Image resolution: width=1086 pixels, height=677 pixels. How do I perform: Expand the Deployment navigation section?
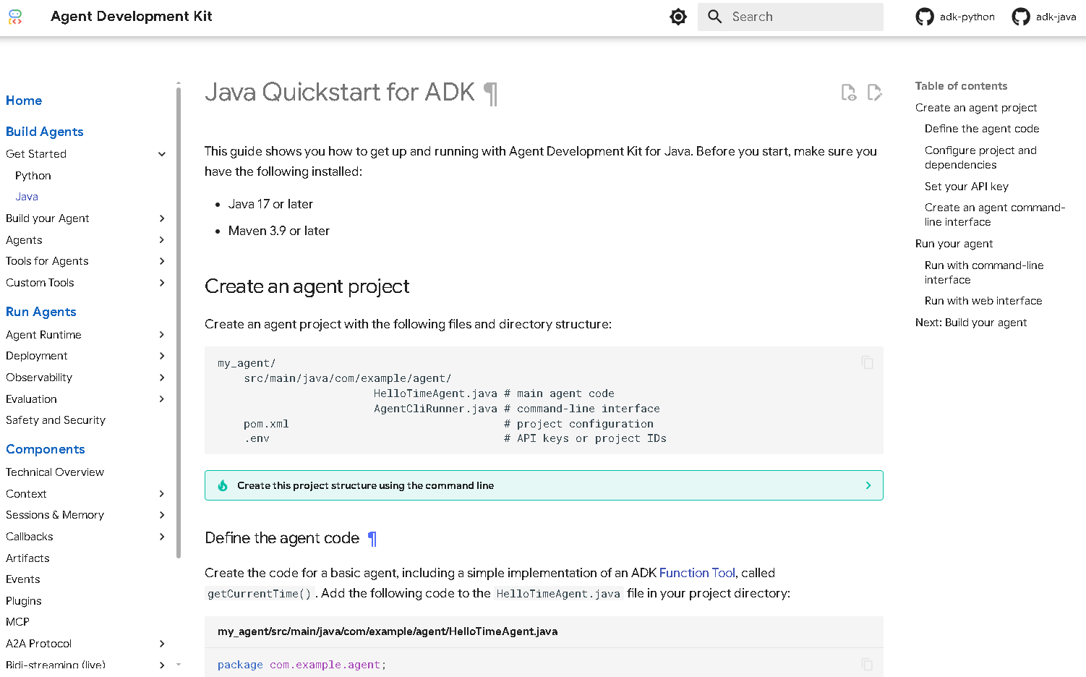point(162,356)
